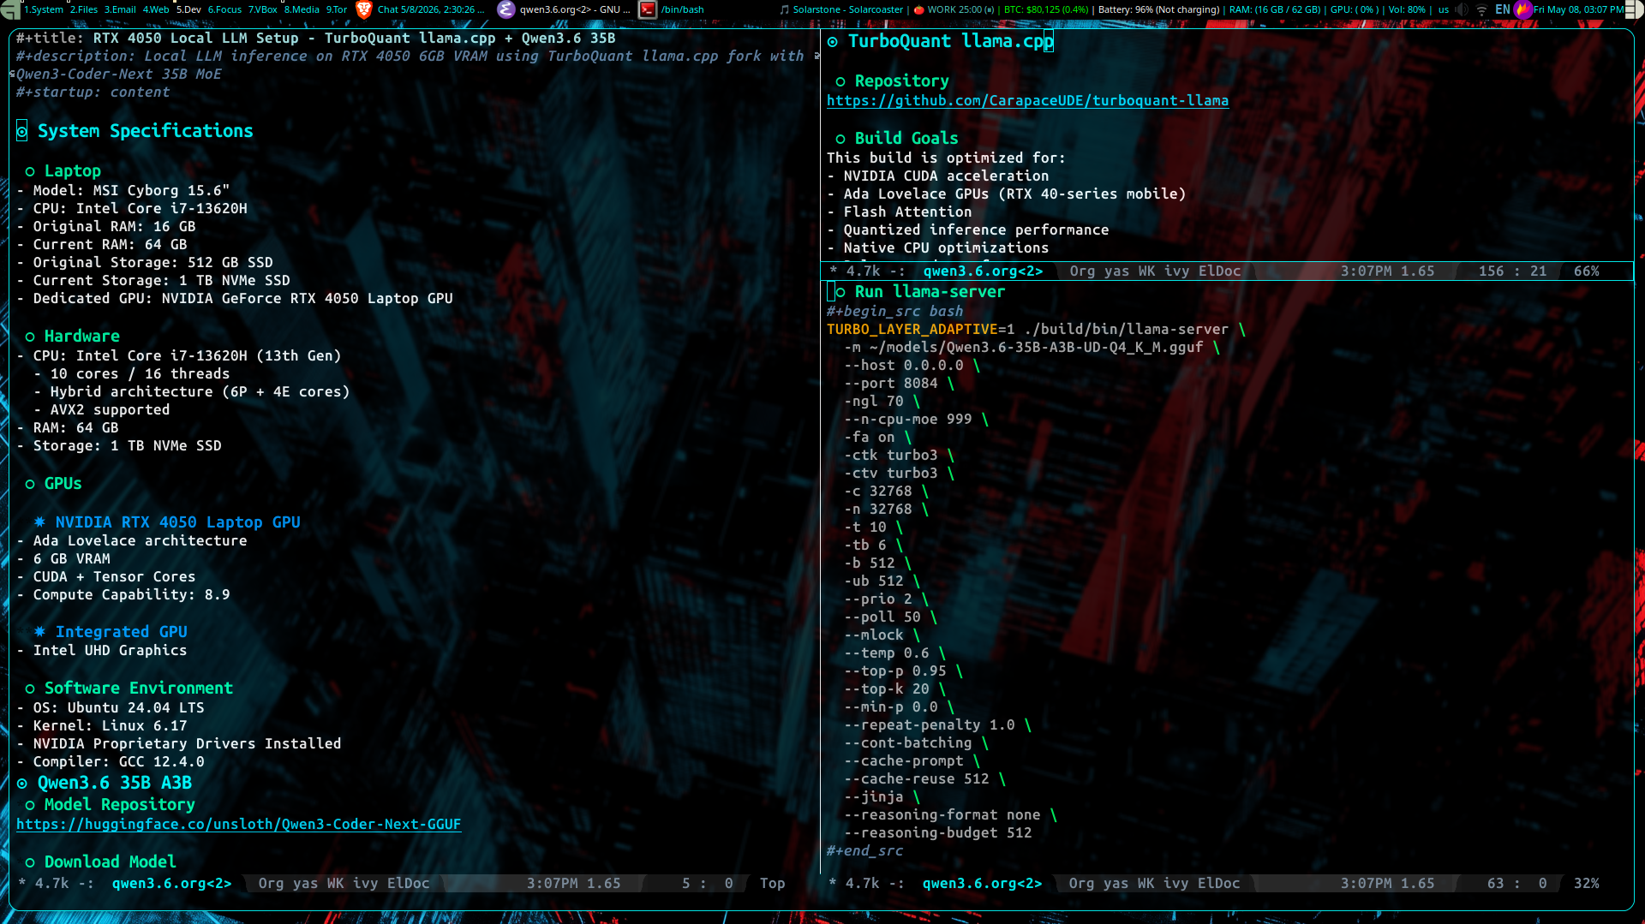Collapse the Repository subheading above the GitHub link
The width and height of the screenshot is (1645, 924).
(x=901, y=81)
